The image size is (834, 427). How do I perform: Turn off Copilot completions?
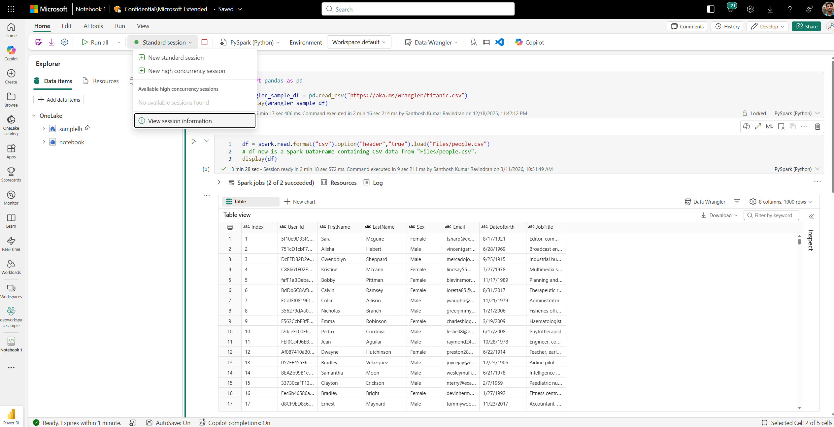pos(235,423)
